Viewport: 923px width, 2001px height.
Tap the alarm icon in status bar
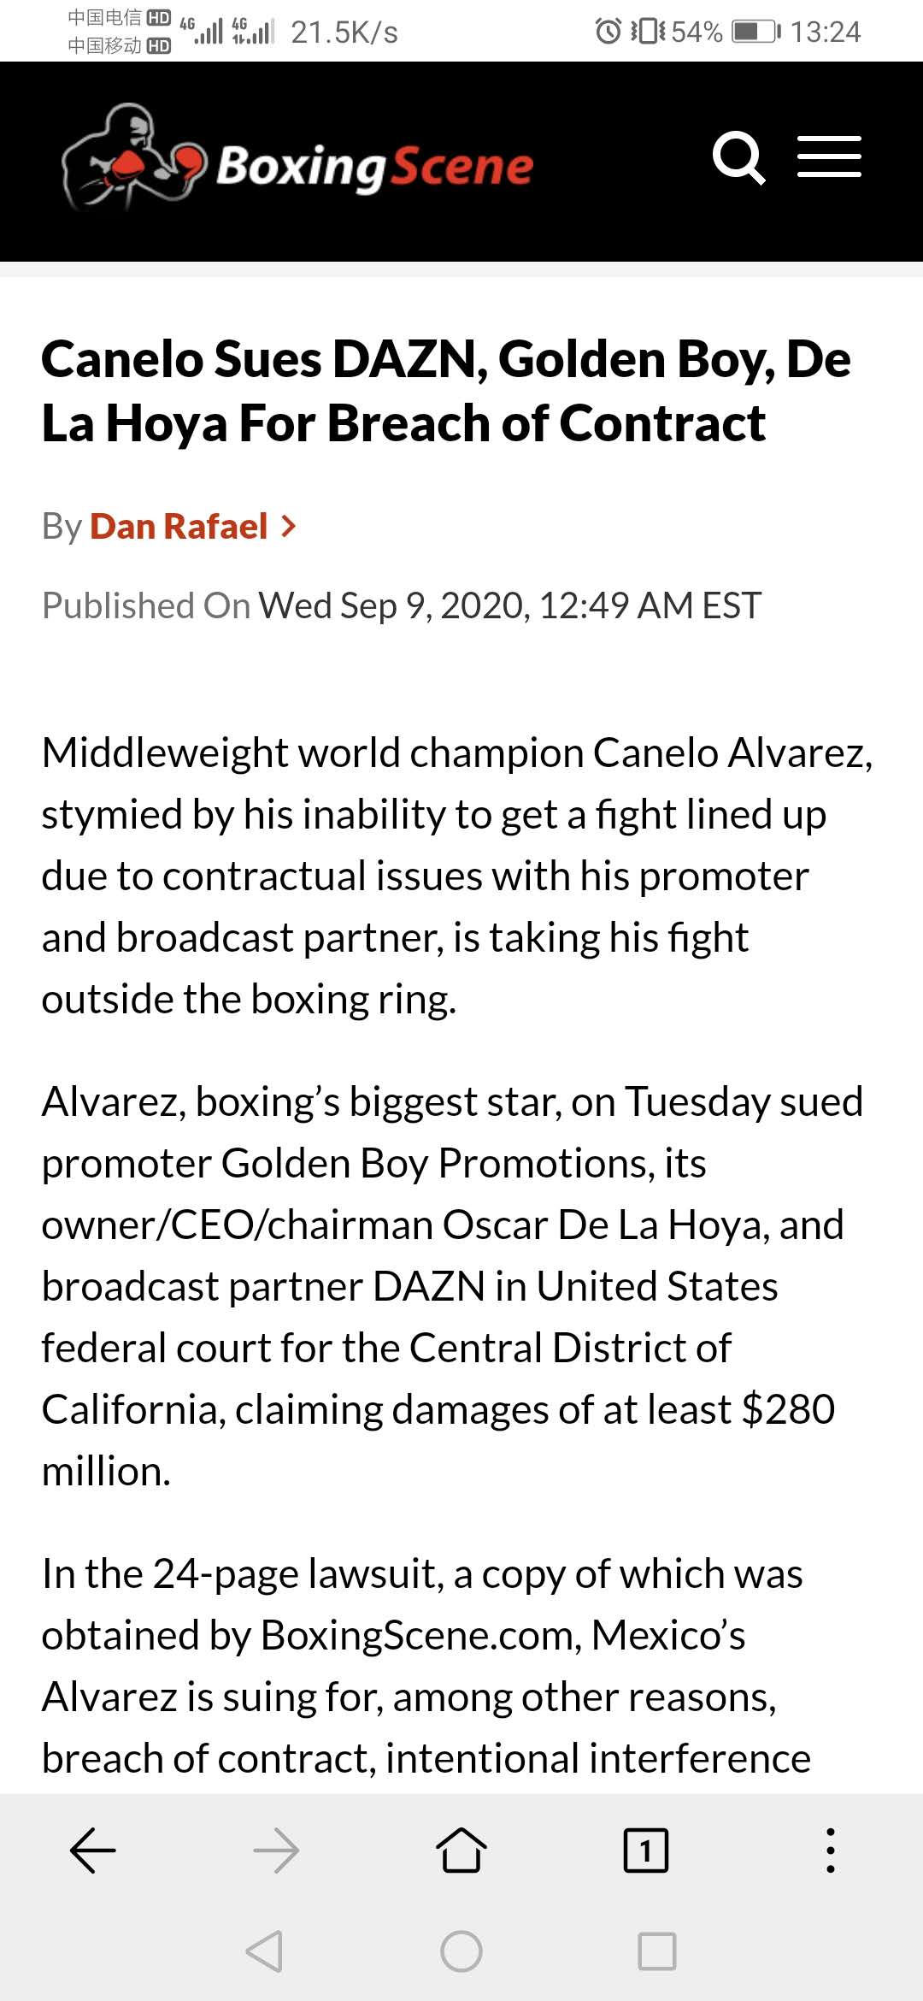pos(608,32)
